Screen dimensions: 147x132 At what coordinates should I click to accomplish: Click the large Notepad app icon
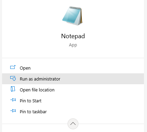click(72, 16)
